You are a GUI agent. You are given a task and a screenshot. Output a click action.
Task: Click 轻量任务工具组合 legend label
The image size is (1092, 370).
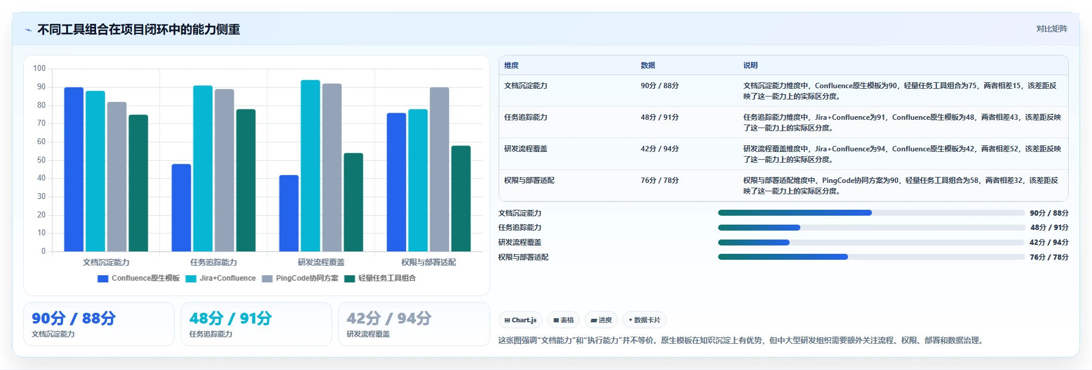(387, 278)
